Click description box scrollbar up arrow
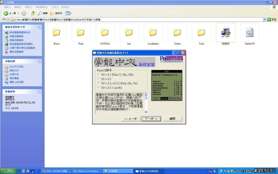Image resolution: width=278 pixels, height=174 pixels. (146, 95)
